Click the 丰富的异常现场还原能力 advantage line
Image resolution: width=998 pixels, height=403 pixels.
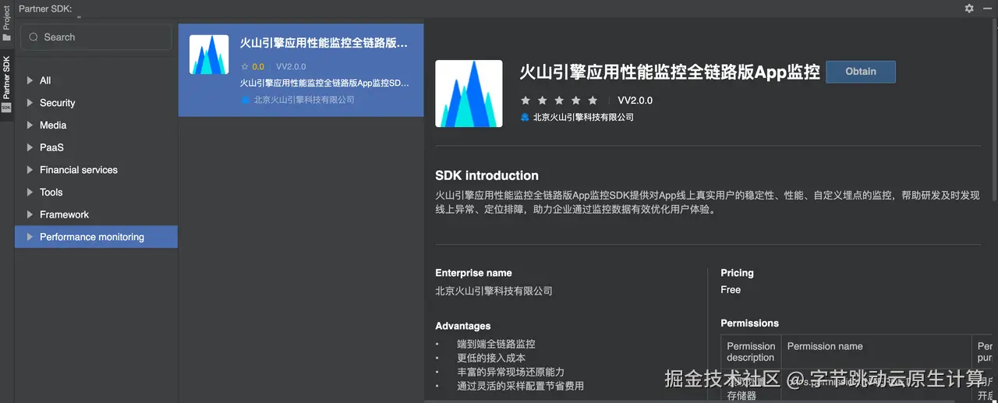511,372
